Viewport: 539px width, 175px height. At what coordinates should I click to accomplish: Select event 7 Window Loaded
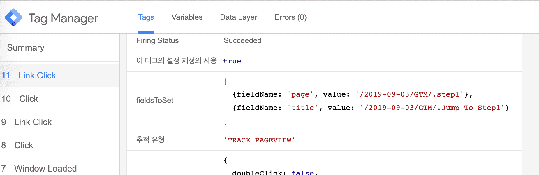[45, 169]
